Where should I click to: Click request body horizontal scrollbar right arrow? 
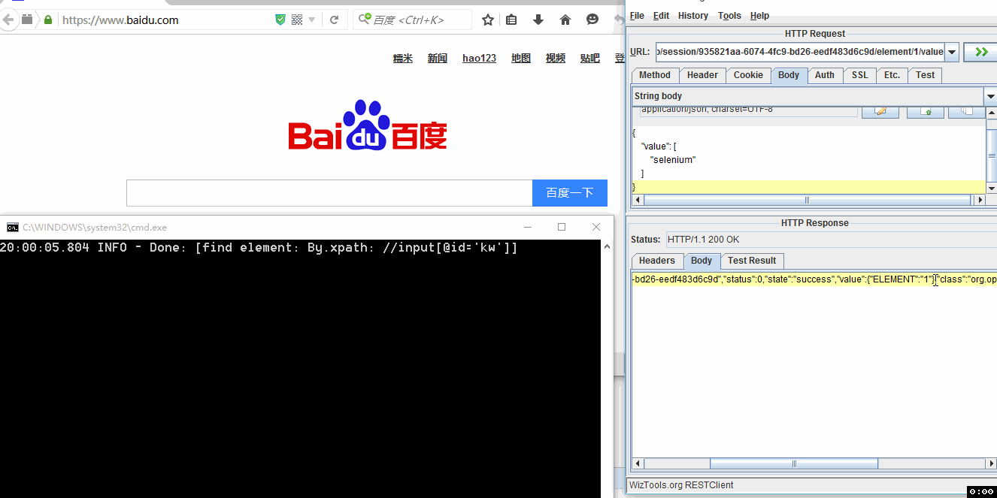click(979, 201)
